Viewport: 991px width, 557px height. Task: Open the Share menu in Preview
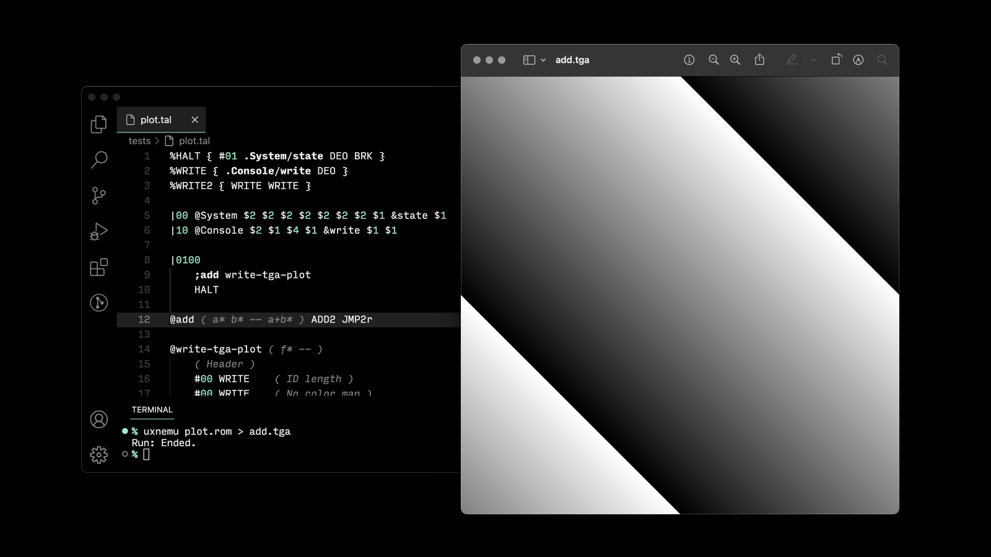coord(759,60)
